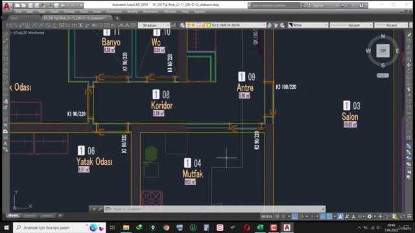Add a new layout with plus button

click(60, 216)
